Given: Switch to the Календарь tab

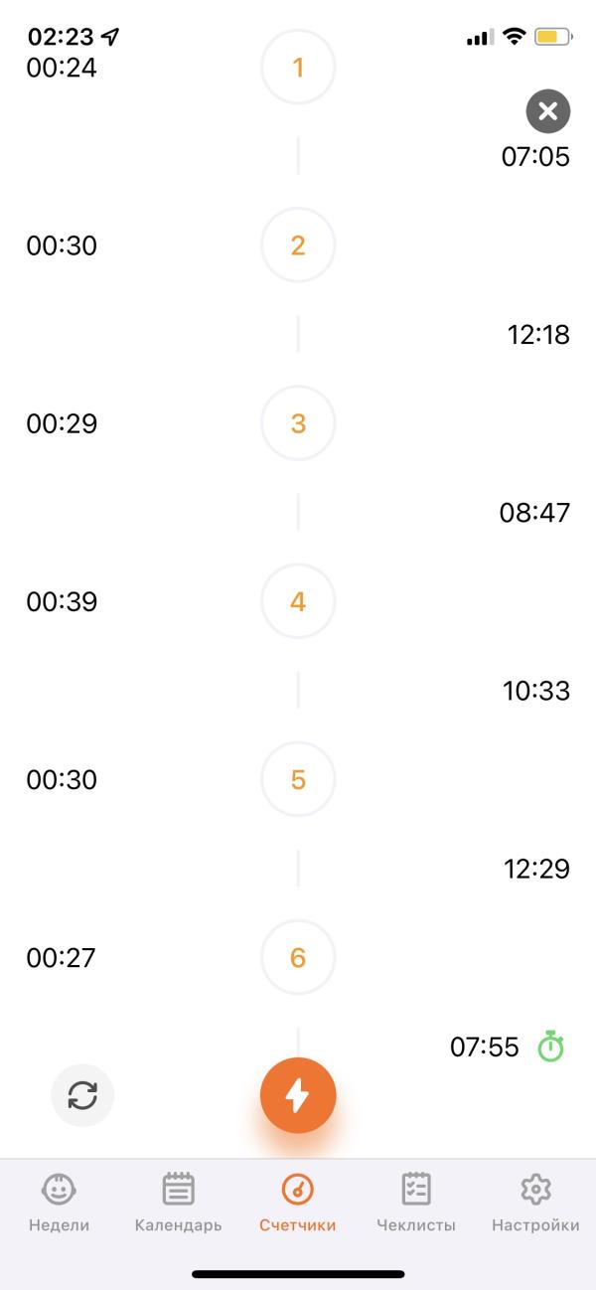Looking at the screenshot, I should [178, 1201].
